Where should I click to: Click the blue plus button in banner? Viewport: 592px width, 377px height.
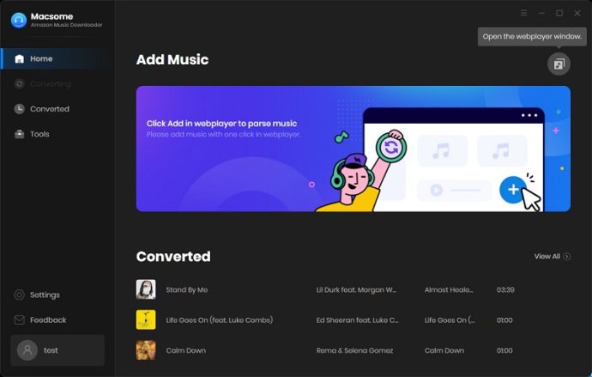[x=513, y=190]
